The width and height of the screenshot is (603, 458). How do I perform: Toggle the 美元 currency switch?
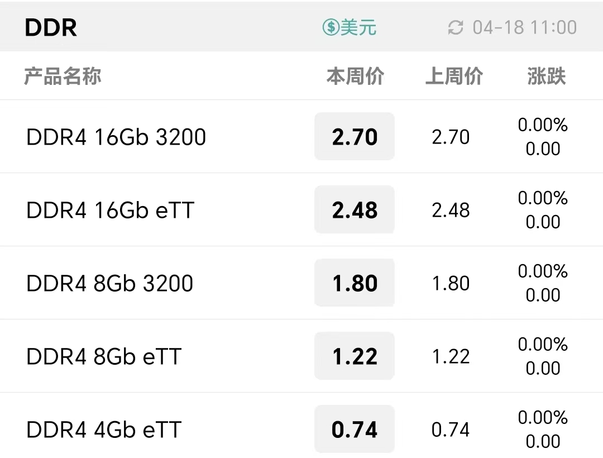[350, 27]
